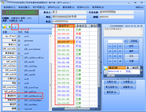Click the globe icon in left toolbar

pyautogui.click(x=4, y=27)
